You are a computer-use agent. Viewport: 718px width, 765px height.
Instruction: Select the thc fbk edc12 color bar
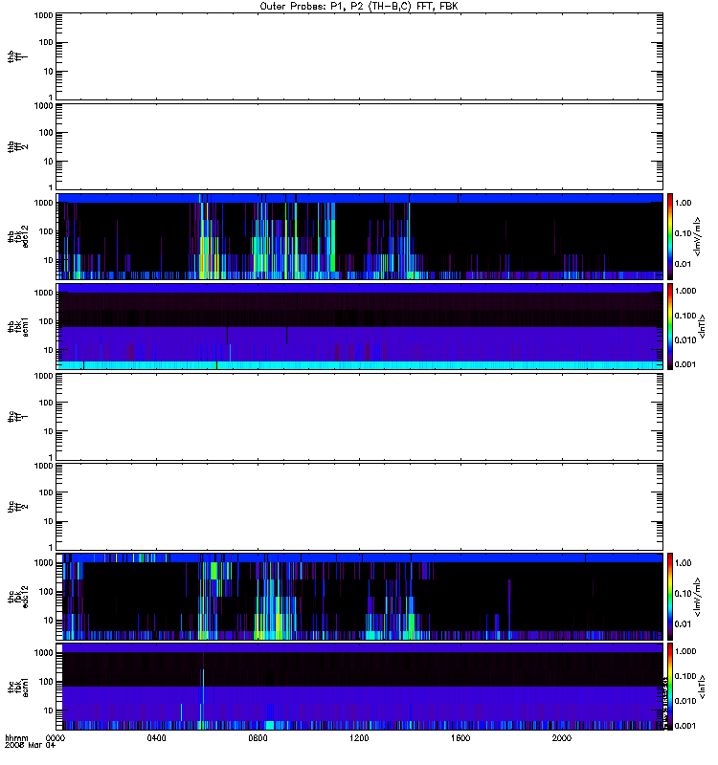[670, 597]
